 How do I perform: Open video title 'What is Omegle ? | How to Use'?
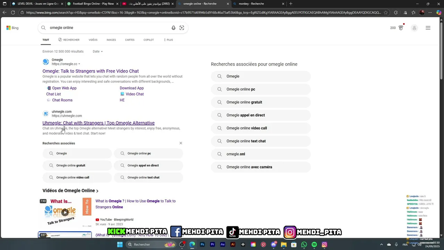coord(135,204)
